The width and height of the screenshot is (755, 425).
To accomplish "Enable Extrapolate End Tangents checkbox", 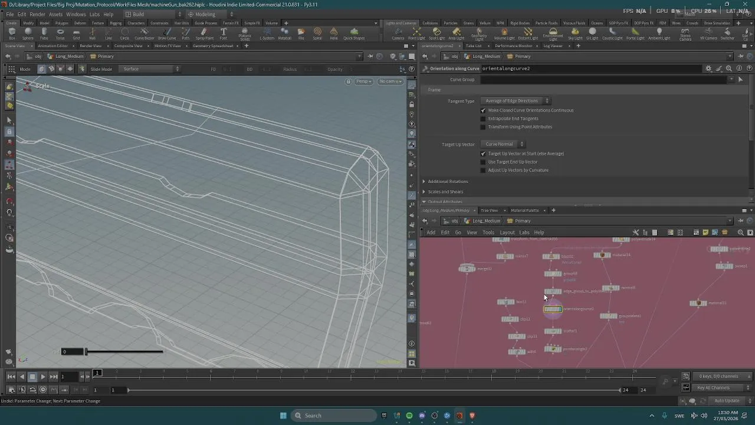I will point(483,119).
